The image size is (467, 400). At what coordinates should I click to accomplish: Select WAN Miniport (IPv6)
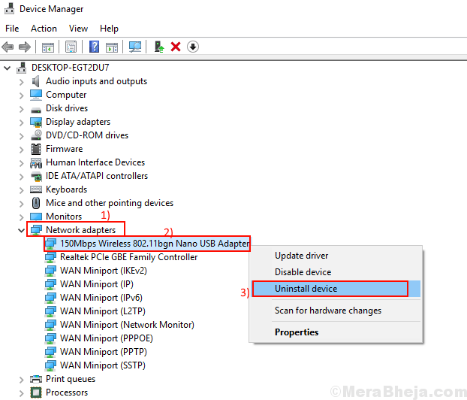pos(101,298)
